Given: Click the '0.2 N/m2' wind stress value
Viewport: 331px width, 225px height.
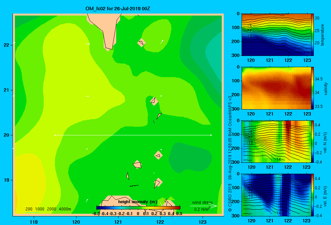Looking at the screenshot, I should pyautogui.click(x=202, y=209).
